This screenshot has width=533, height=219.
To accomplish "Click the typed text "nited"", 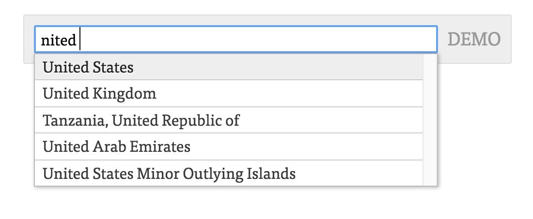I will [x=58, y=40].
